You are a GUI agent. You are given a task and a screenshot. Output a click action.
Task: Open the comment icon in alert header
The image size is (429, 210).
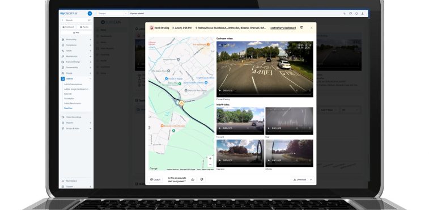tap(302, 28)
